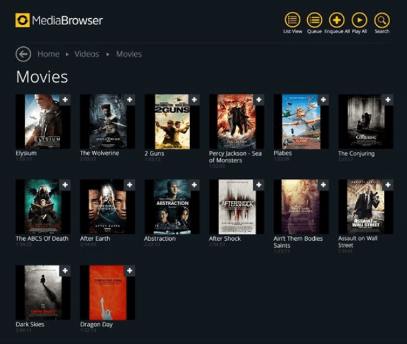Select The Conjuring poster
This screenshot has width=407, height=344.
click(366, 121)
